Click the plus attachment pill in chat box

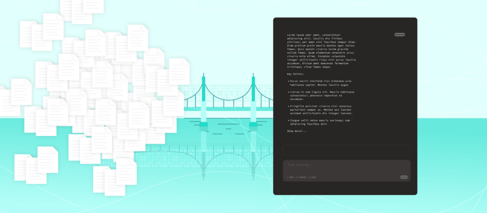pos(290,177)
